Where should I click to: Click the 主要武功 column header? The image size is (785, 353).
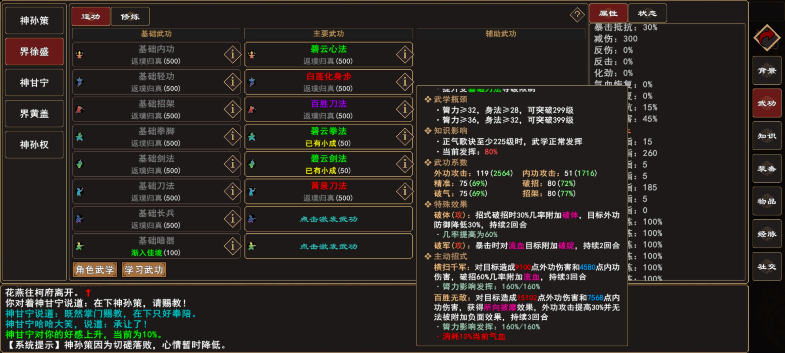(328, 34)
